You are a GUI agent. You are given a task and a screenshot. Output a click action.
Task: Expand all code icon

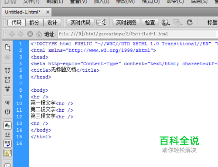coord(7,89)
